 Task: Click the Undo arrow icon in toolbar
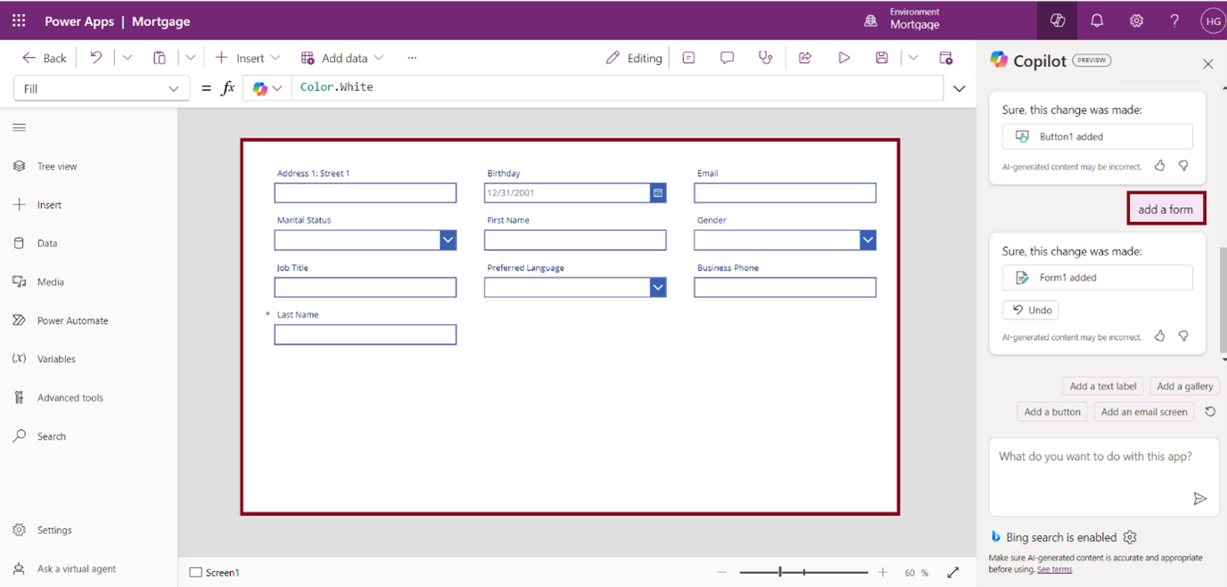96,58
